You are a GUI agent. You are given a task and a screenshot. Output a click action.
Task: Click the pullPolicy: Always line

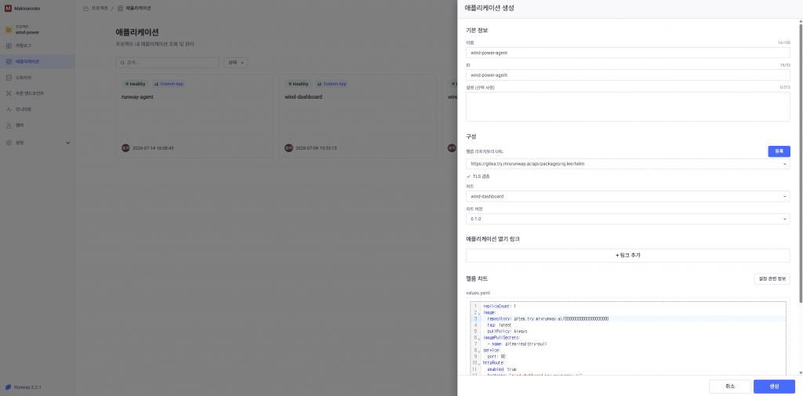507,332
